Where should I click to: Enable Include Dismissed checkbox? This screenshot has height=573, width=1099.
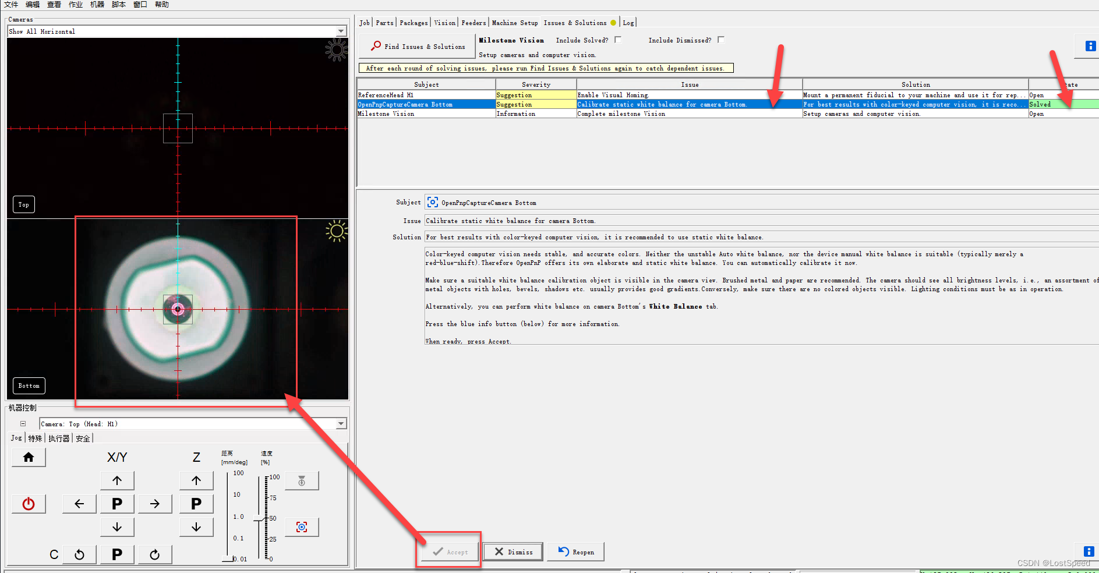(x=721, y=40)
